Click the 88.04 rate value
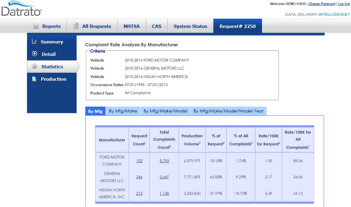351x207 pixels. click(x=298, y=161)
